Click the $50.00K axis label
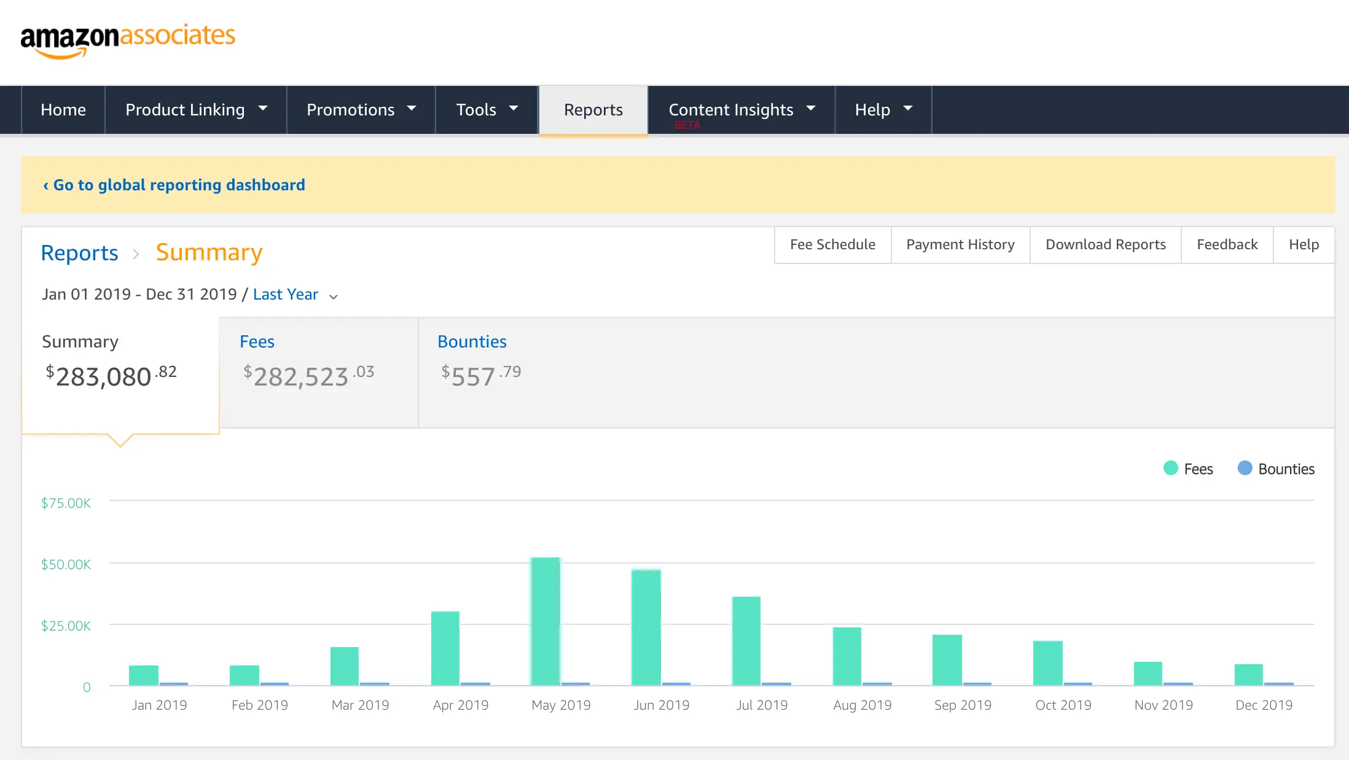This screenshot has width=1349, height=760. tap(66, 565)
